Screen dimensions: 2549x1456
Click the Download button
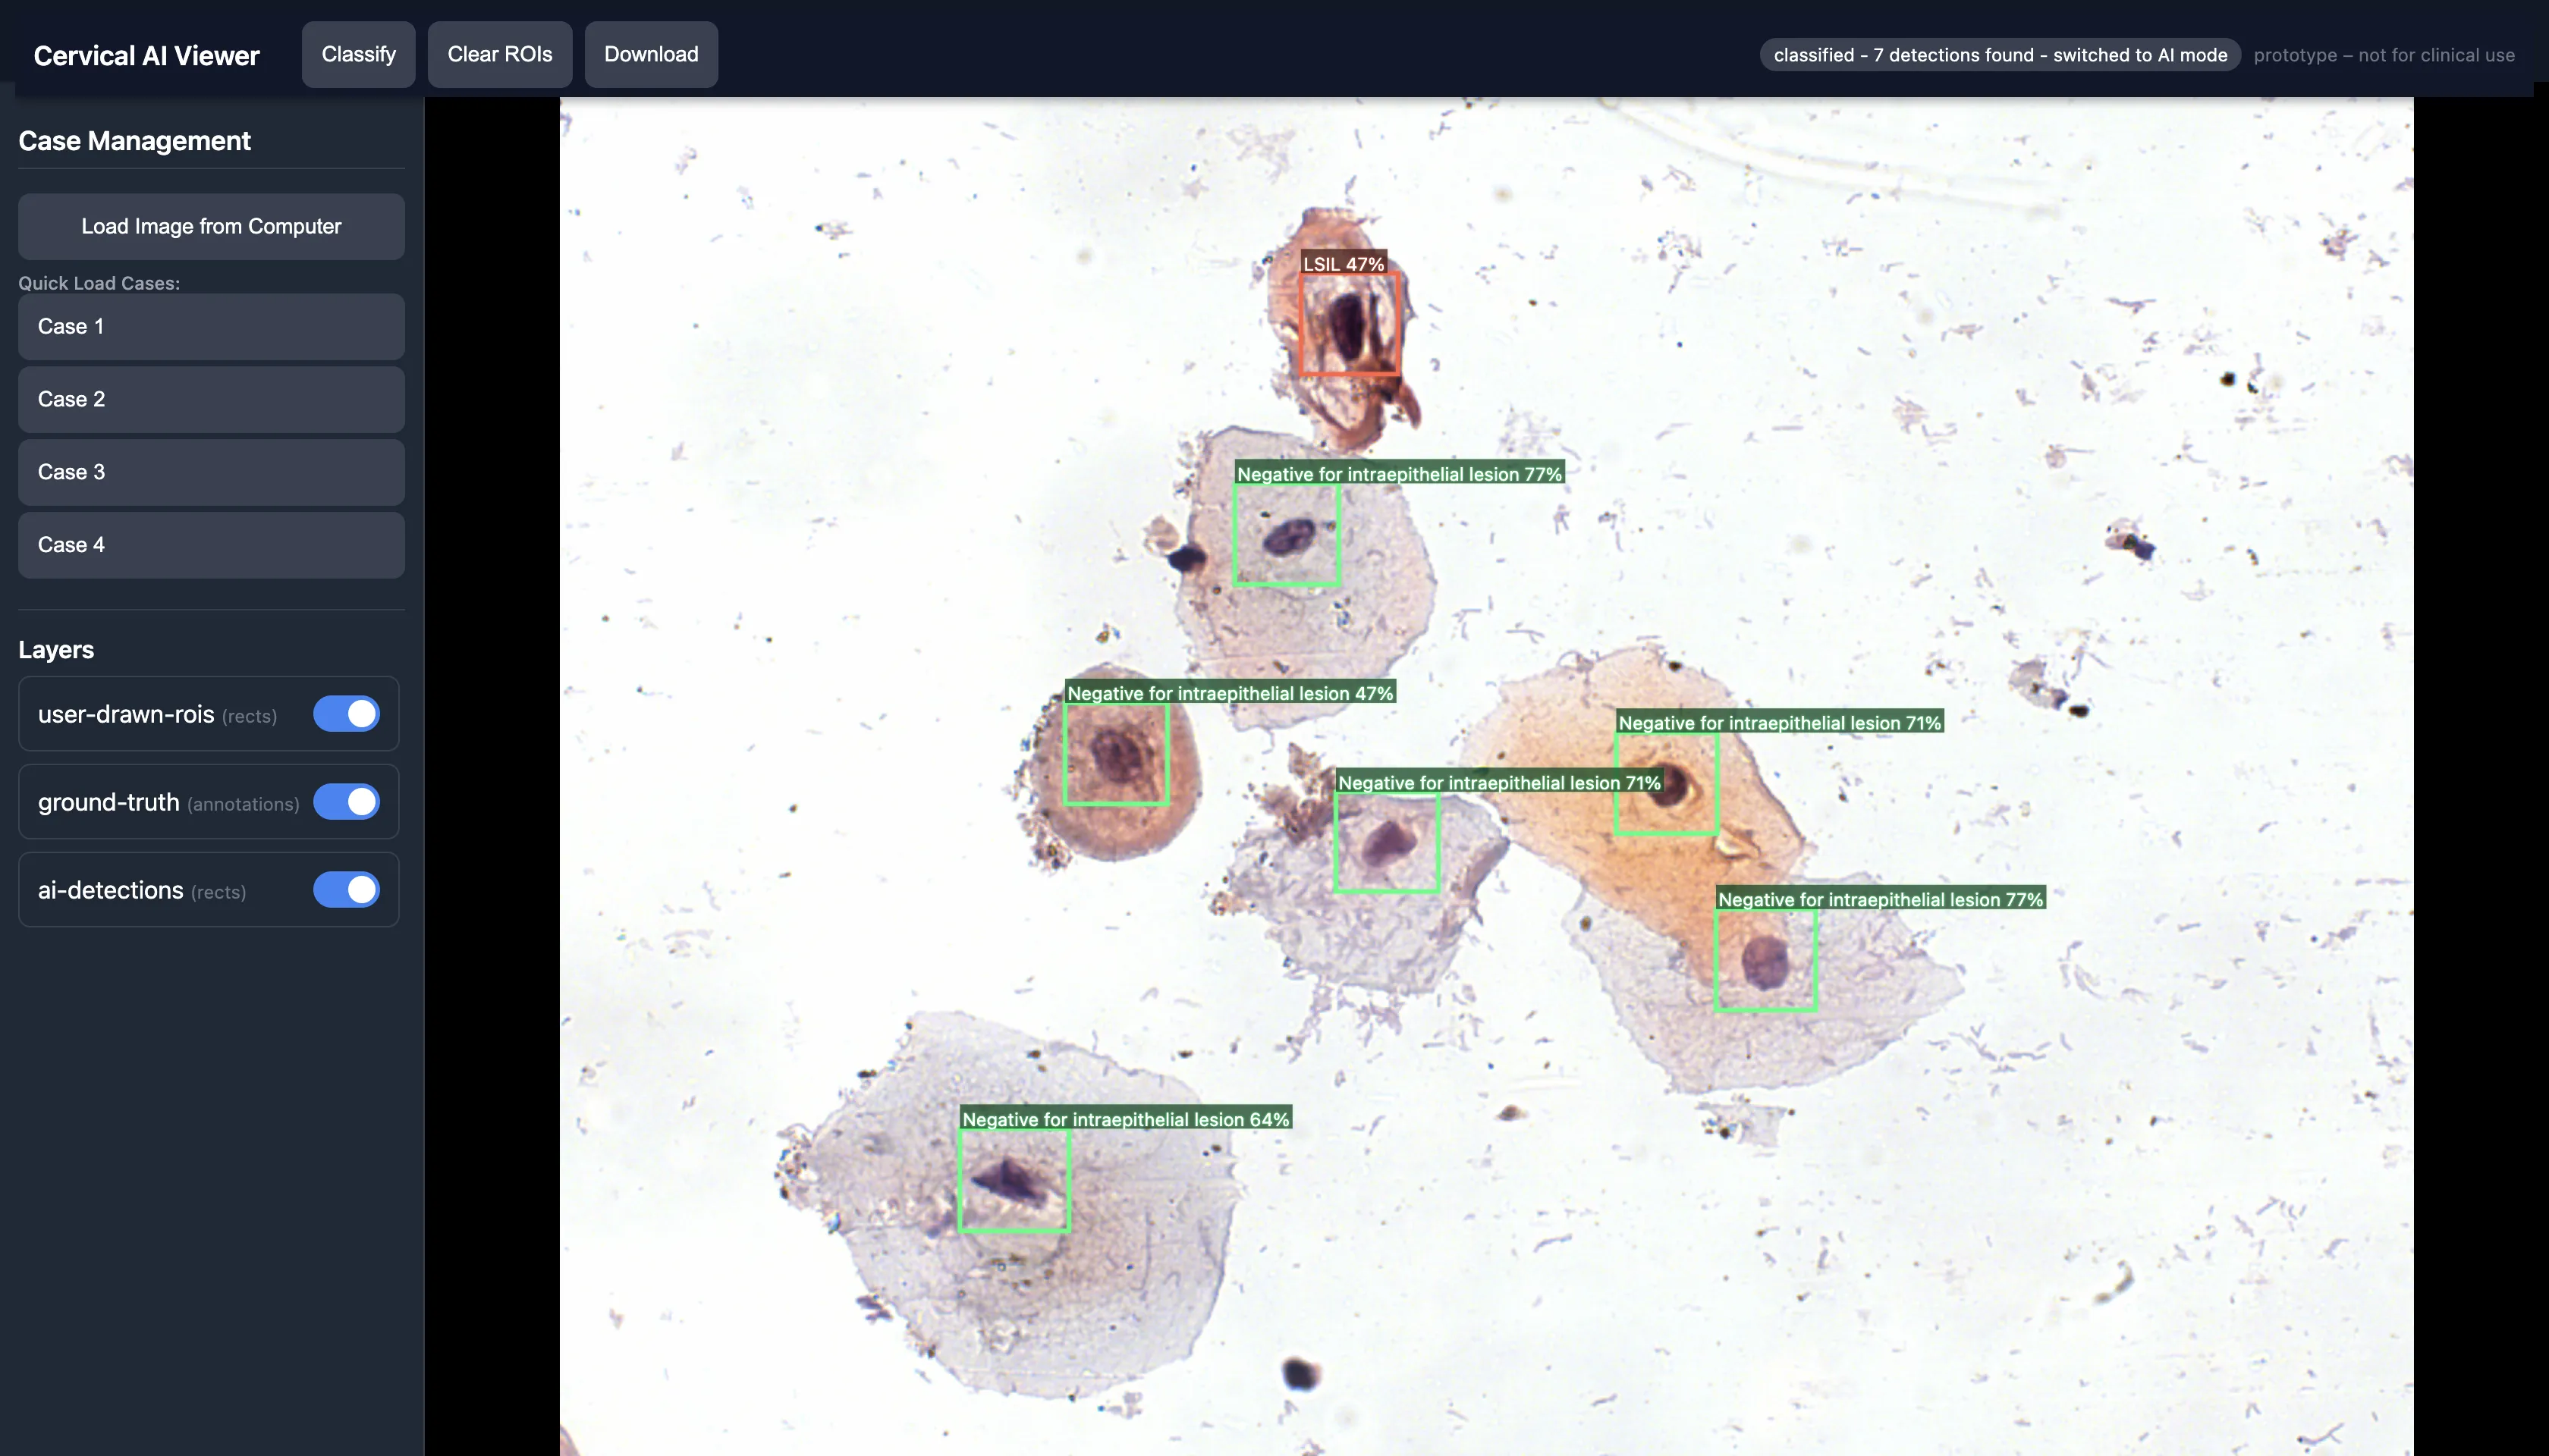(650, 54)
